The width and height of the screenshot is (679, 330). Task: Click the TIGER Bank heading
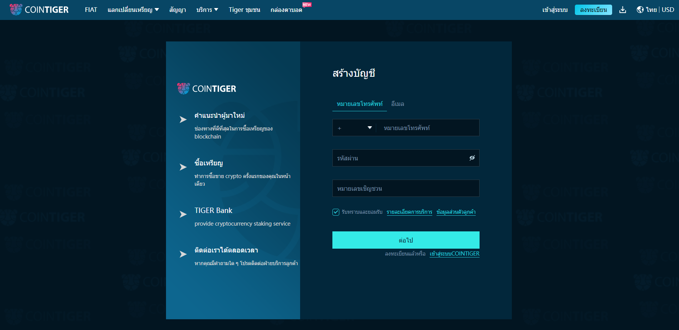(213, 211)
